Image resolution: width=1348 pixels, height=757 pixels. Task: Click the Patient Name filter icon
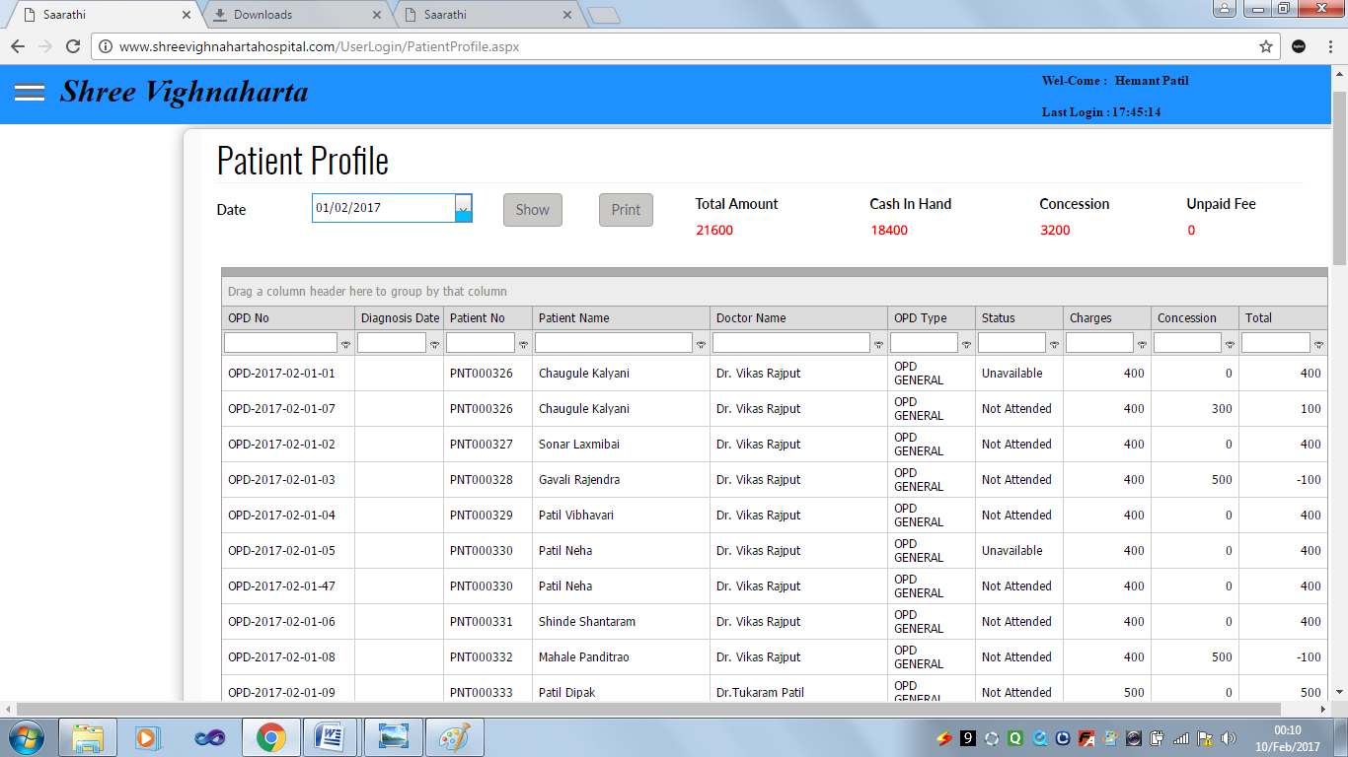tap(701, 345)
